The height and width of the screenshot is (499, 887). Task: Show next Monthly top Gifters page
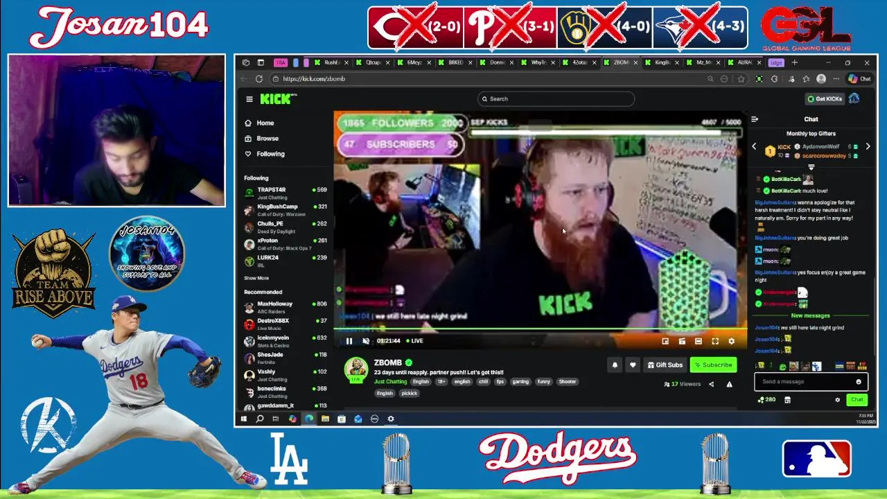click(868, 147)
